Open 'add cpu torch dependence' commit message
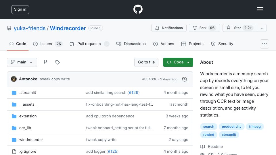 point(110,116)
